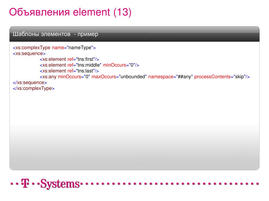Click the closing "</xs:sequence>" line
This screenshot has height=201, width=269.
[x=30, y=82]
